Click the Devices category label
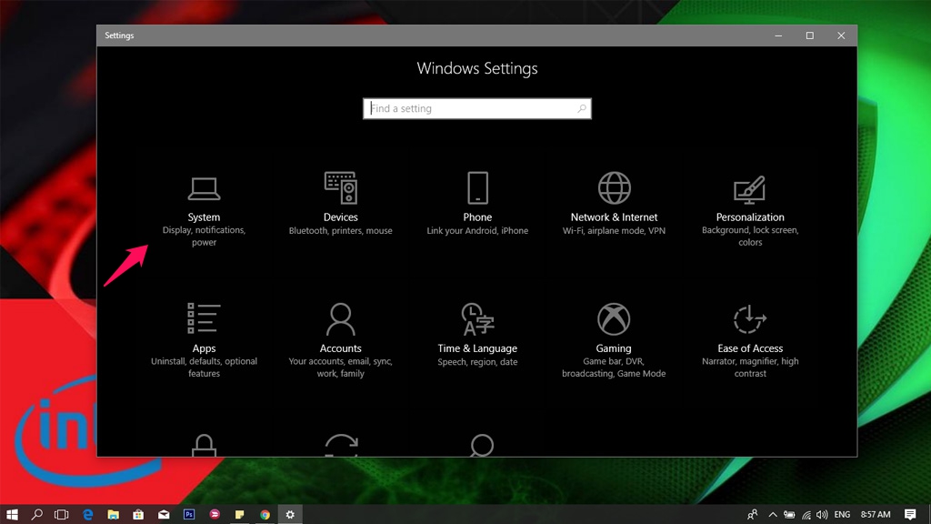The width and height of the screenshot is (931, 524). pyautogui.click(x=341, y=217)
